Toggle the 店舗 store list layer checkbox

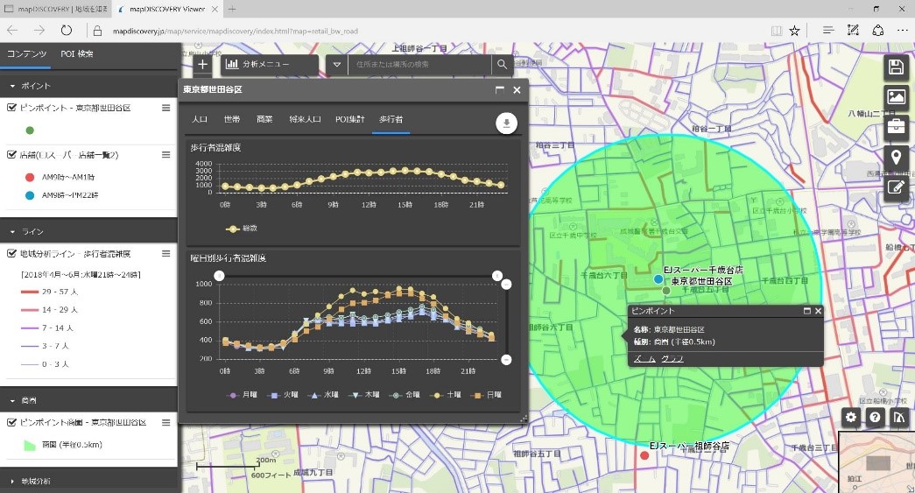[11, 155]
